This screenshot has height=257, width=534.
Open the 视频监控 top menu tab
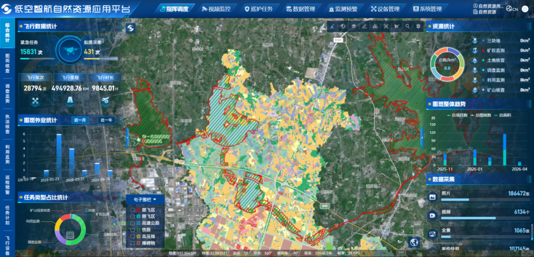tap(217, 9)
